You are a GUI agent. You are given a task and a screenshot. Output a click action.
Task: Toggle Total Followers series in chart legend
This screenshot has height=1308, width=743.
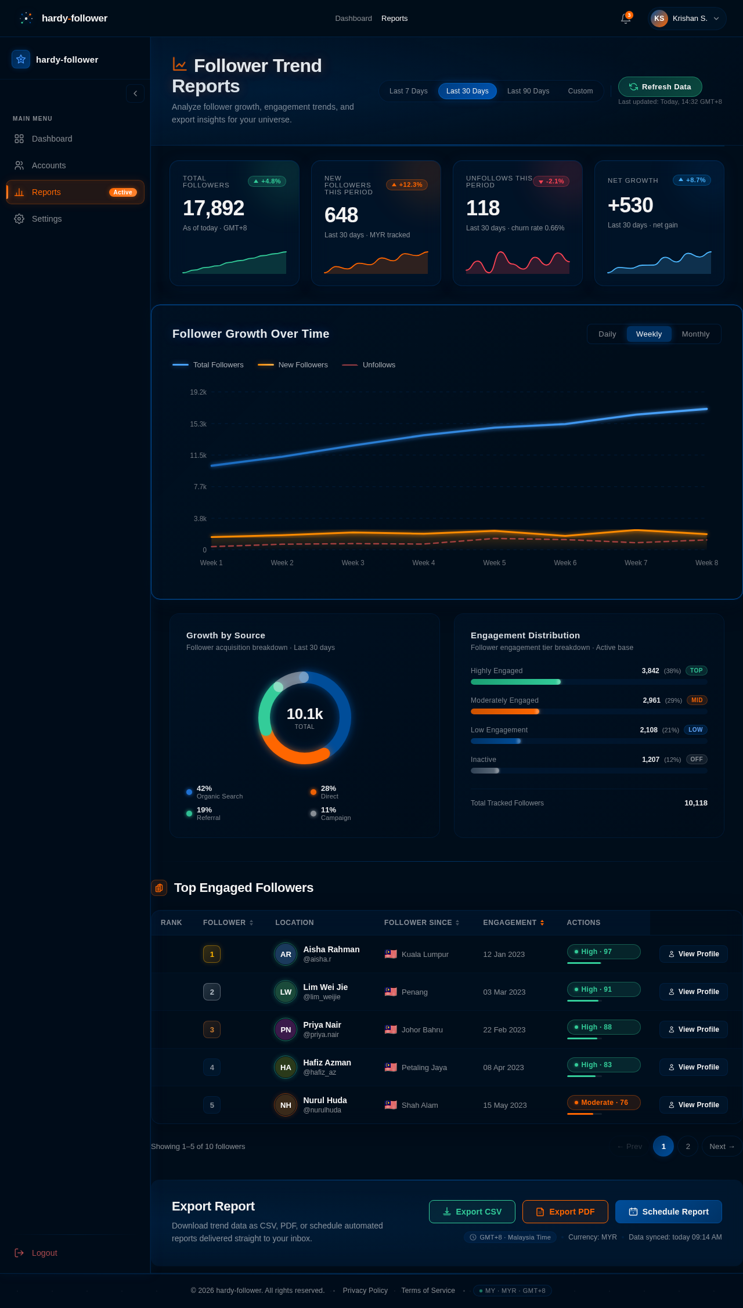tap(208, 364)
